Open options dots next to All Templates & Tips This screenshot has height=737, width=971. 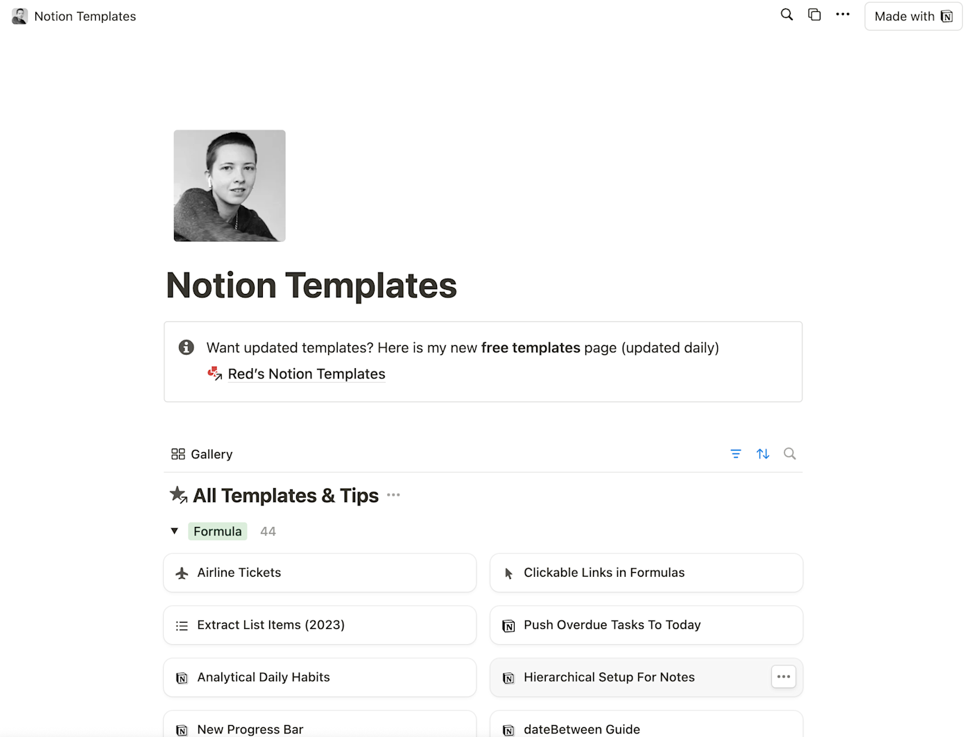(393, 495)
